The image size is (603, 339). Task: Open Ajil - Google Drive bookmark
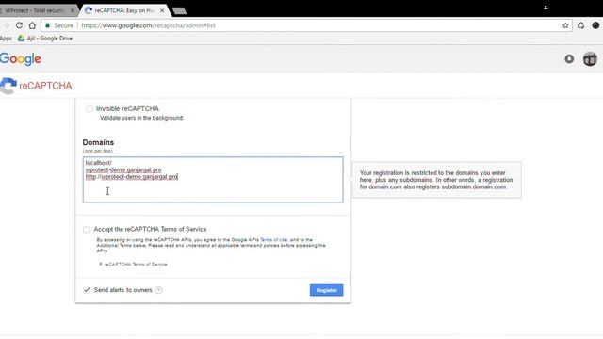point(45,38)
